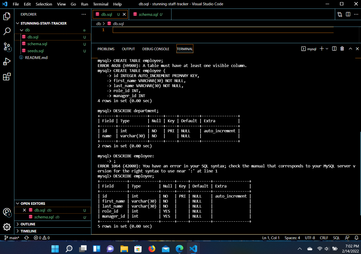Open the notifications bell in the status bar
361x254 pixels.
pos(356,238)
